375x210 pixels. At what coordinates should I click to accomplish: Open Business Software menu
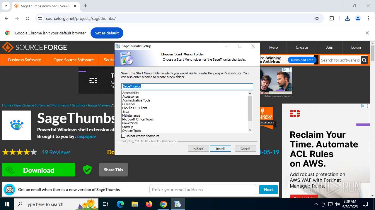(25, 60)
